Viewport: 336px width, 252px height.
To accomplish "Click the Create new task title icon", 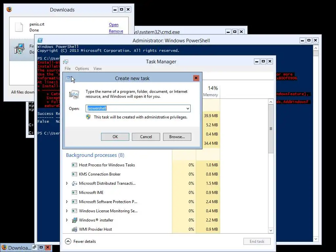I will click(x=68, y=78).
